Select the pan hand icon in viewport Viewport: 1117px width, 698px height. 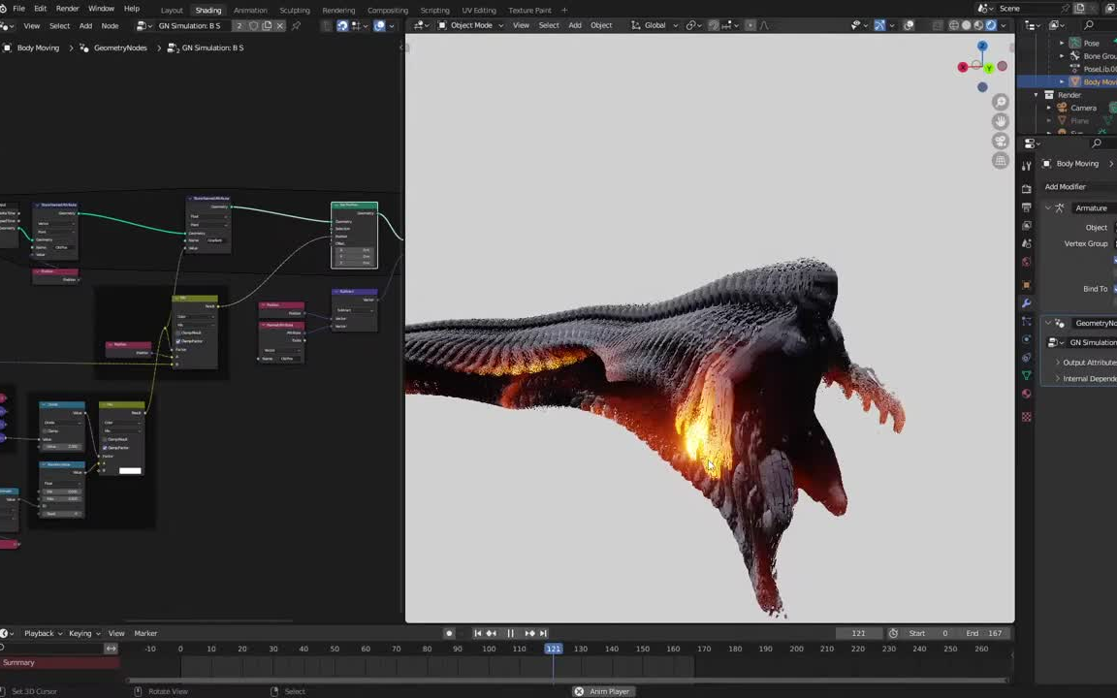click(1000, 121)
